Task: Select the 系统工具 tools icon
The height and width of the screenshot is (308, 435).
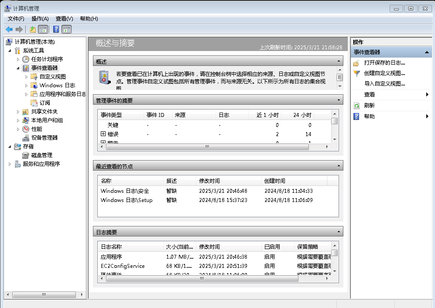Action: 17,51
